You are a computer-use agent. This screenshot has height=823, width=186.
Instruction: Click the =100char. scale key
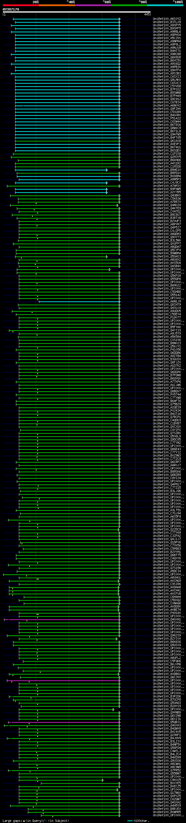pyautogui.click(x=138, y=821)
